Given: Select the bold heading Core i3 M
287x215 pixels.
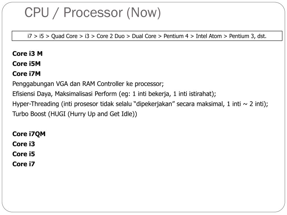Looking at the screenshot, I should 27,53.
